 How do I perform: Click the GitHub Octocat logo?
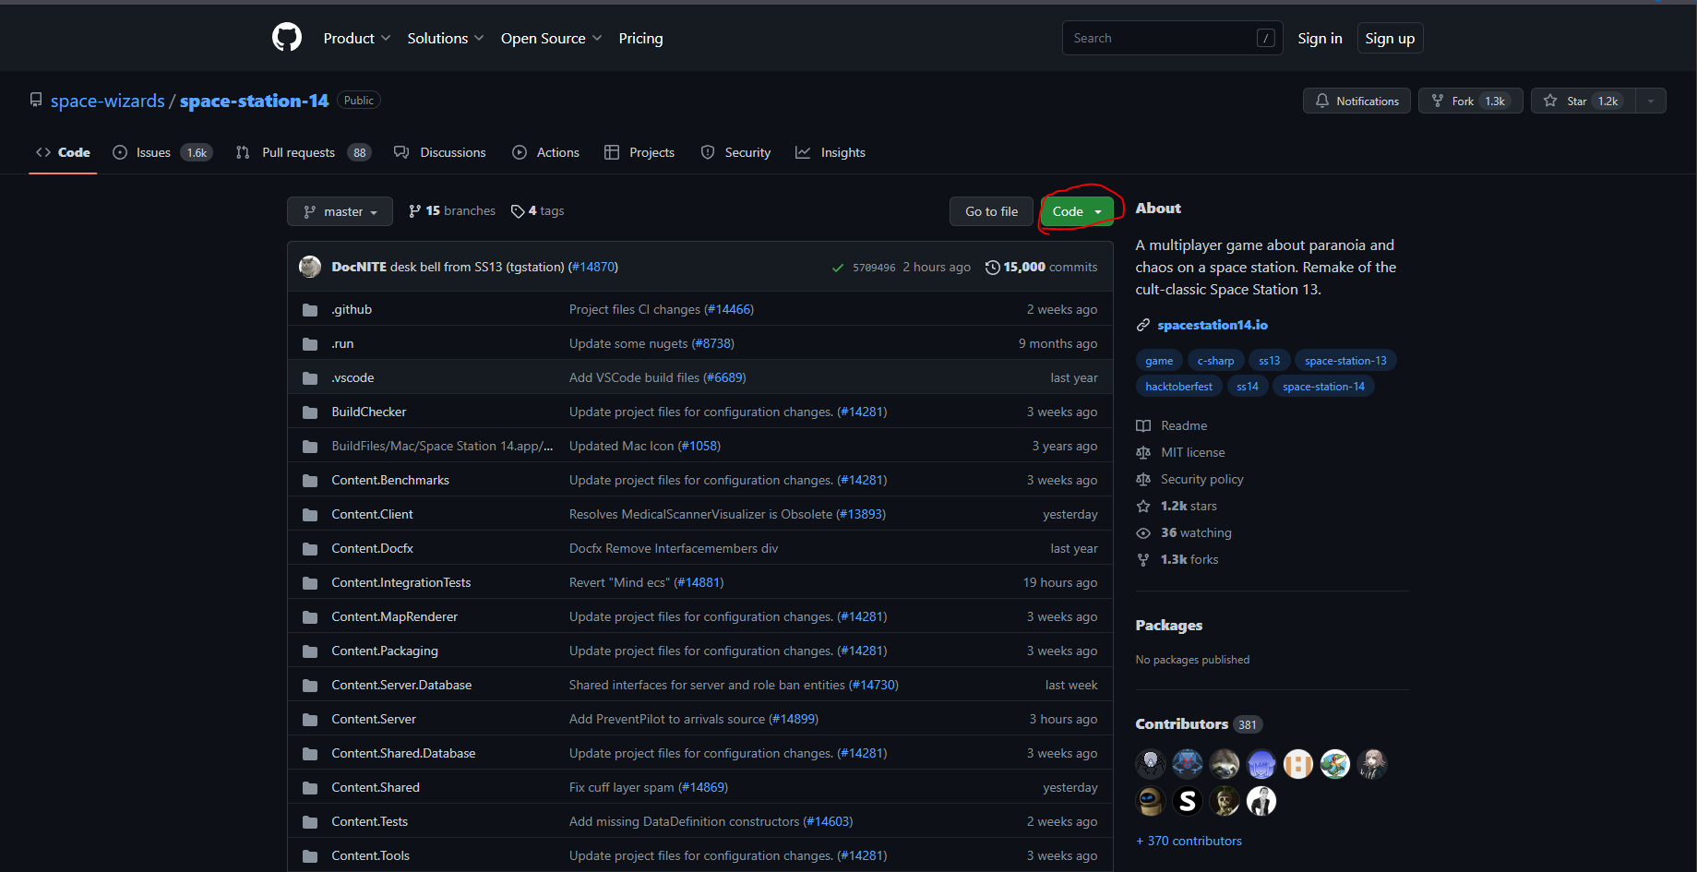coord(287,38)
